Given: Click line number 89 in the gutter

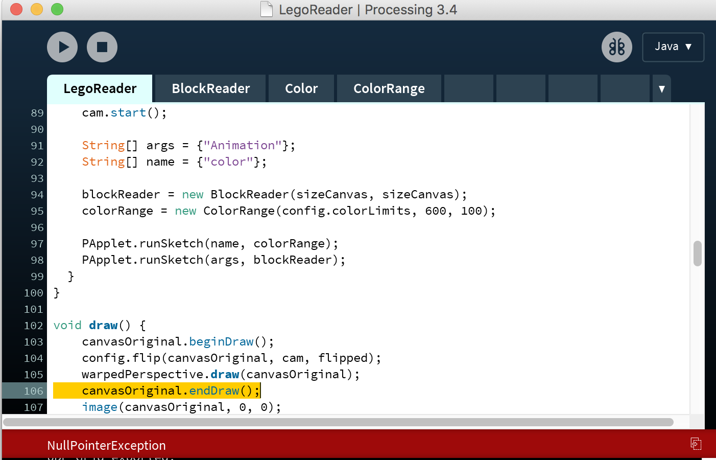Looking at the screenshot, I should click(x=37, y=113).
